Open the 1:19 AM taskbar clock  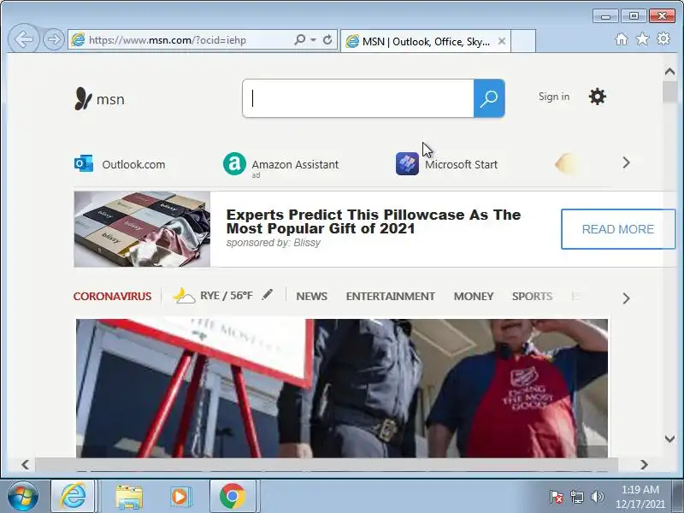(640, 497)
